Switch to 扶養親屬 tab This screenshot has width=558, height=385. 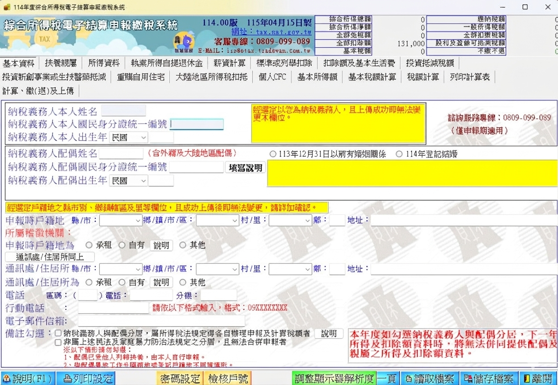coord(61,63)
